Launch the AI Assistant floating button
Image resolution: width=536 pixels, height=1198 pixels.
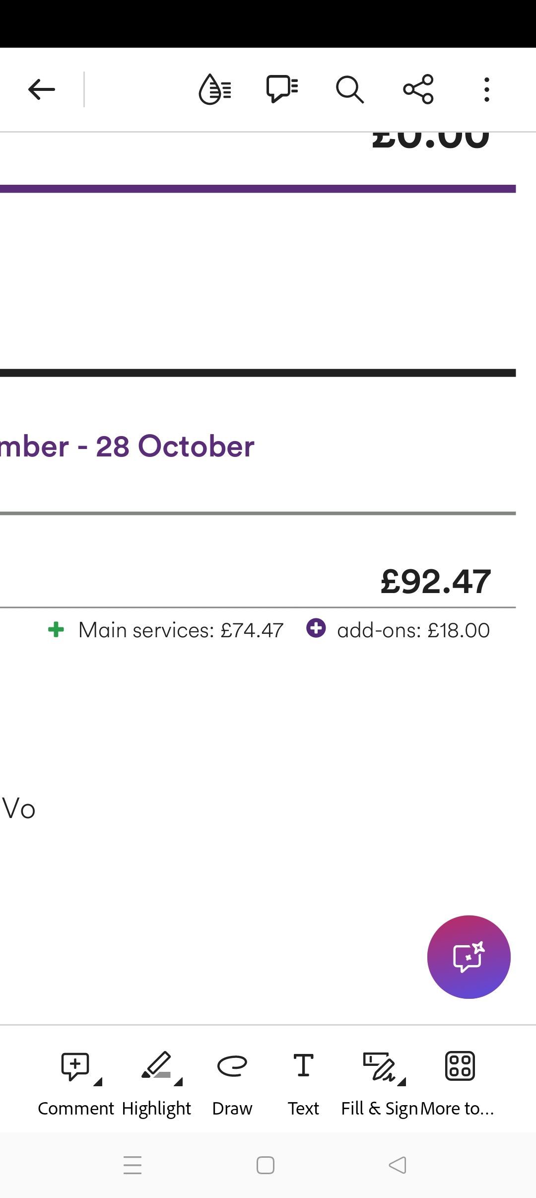[x=469, y=957]
